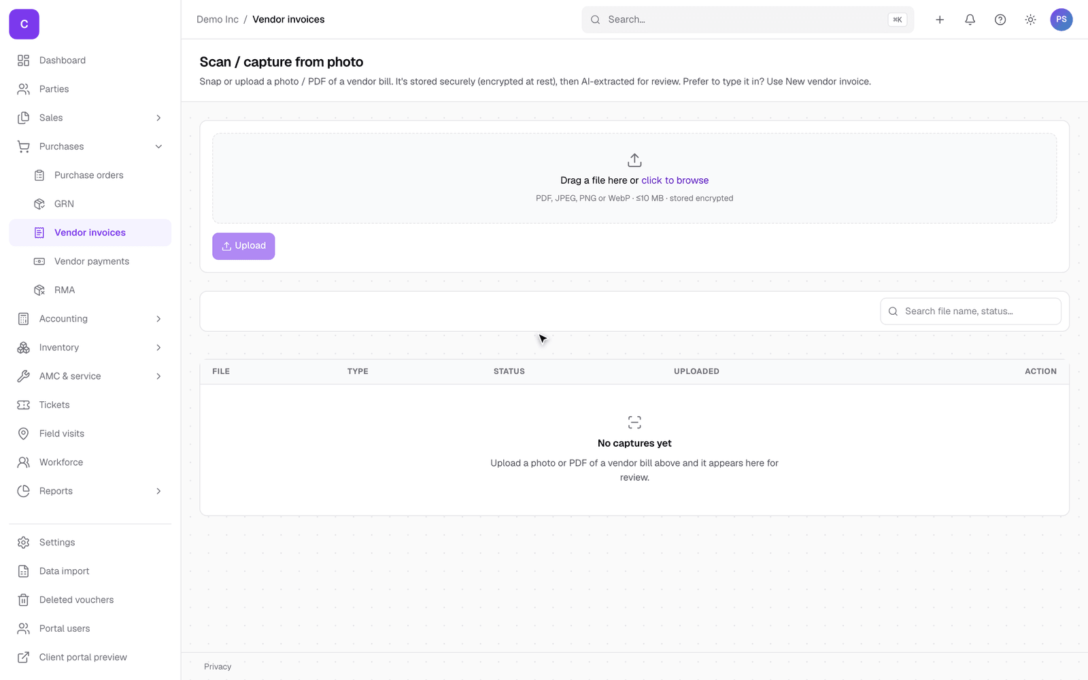The width and height of the screenshot is (1088, 680).
Task: Open Vendor payments in sidebar
Action: click(90, 261)
